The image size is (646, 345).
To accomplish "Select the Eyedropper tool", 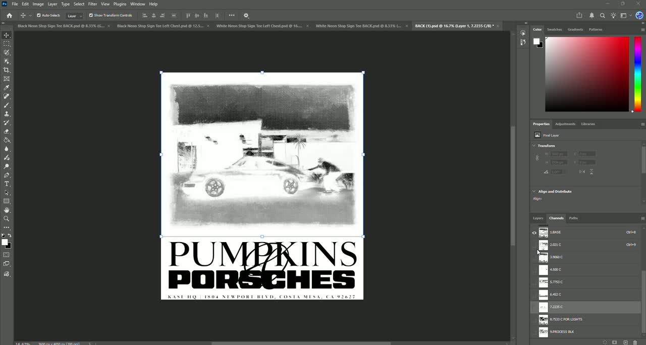I will click(7, 88).
